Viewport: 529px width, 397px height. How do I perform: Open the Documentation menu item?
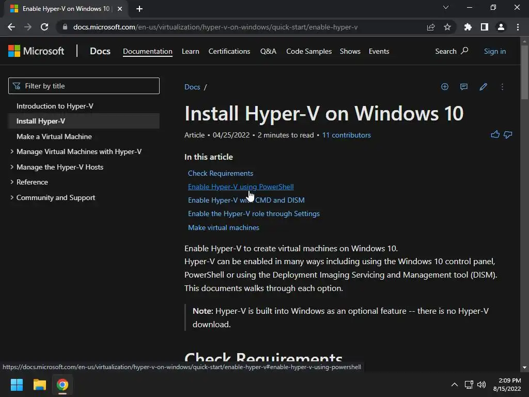[x=147, y=51]
